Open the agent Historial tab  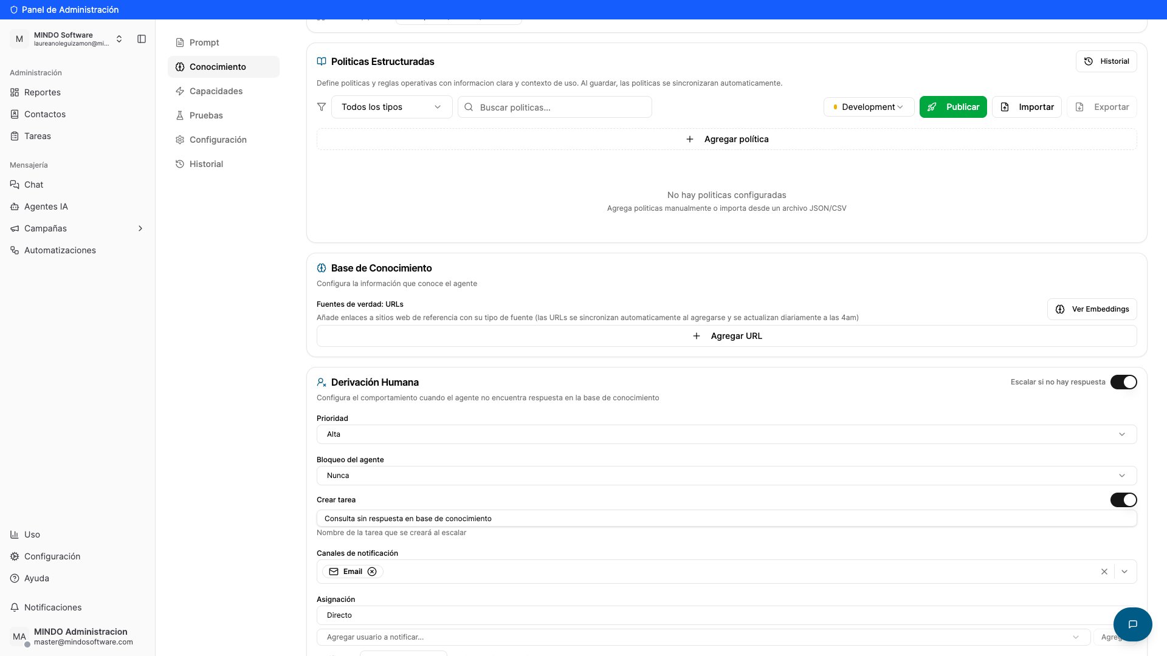click(x=224, y=164)
